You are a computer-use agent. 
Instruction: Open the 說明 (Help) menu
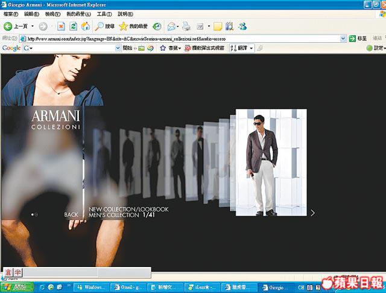click(x=125, y=14)
